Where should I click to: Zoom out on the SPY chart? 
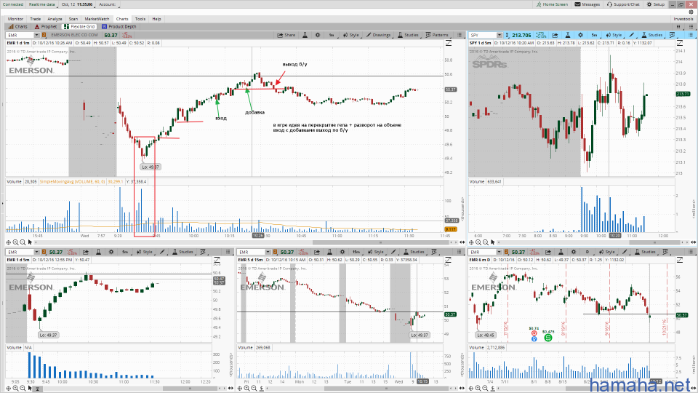(485, 242)
